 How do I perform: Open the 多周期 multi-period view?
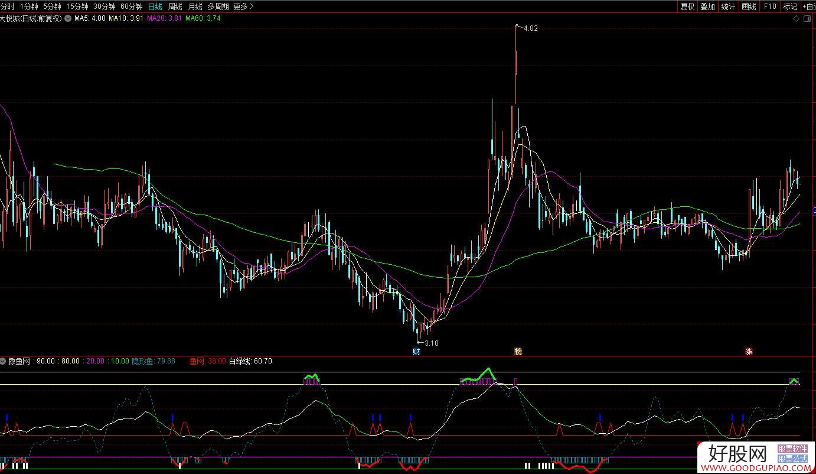click(218, 7)
